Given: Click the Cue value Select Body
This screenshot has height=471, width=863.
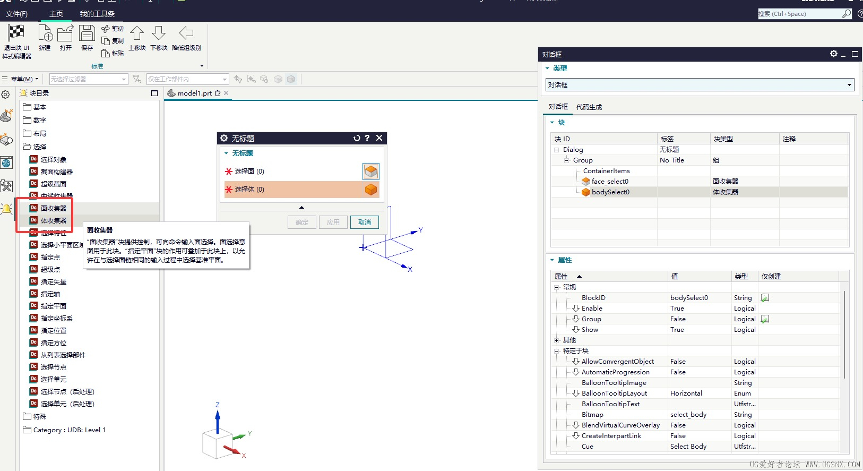Looking at the screenshot, I should click(x=688, y=447).
